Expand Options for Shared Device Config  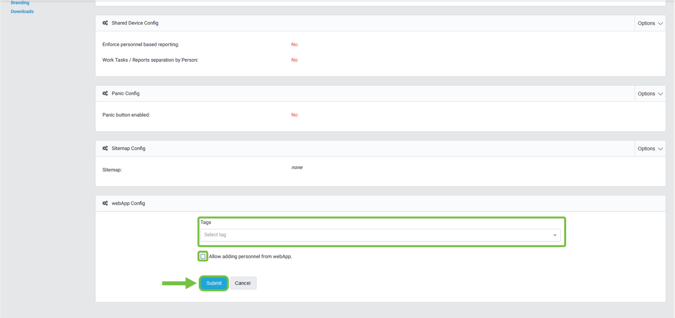[650, 23]
